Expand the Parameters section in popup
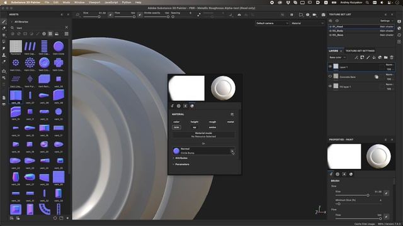Screen dimensions: 403x226 point(181,164)
